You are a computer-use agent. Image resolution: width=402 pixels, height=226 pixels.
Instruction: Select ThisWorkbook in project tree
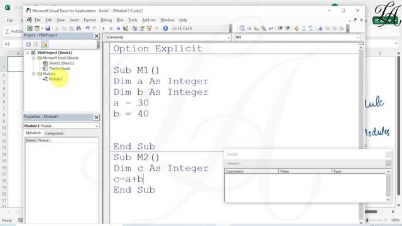coord(59,68)
